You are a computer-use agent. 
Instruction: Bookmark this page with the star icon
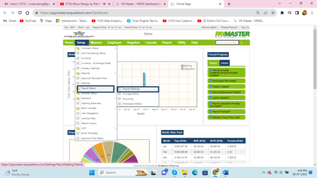click(273, 13)
